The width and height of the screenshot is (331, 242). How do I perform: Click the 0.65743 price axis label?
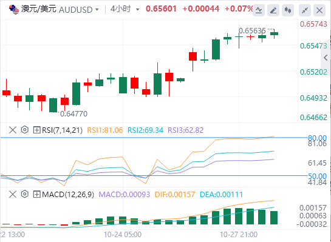click(x=313, y=24)
